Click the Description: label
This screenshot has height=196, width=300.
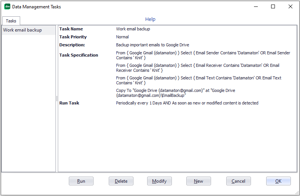point(72,45)
